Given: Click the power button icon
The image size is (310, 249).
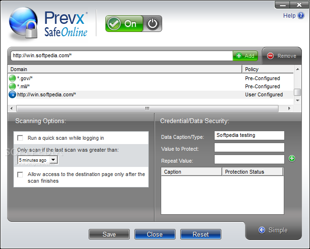Looking at the screenshot, I should [x=153, y=24].
